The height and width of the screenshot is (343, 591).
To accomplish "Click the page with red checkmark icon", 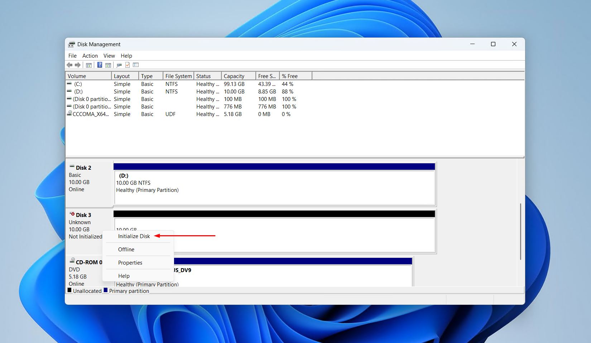I will tap(128, 65).
